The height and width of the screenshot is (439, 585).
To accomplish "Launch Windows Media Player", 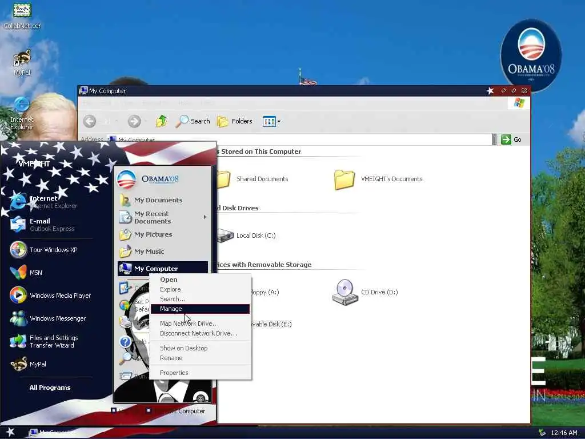I will tap(50, 296).
